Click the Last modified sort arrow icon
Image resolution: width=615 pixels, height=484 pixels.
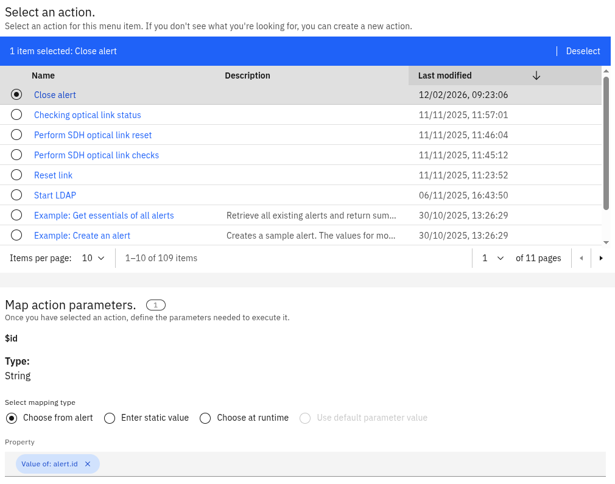click(536, 75)
